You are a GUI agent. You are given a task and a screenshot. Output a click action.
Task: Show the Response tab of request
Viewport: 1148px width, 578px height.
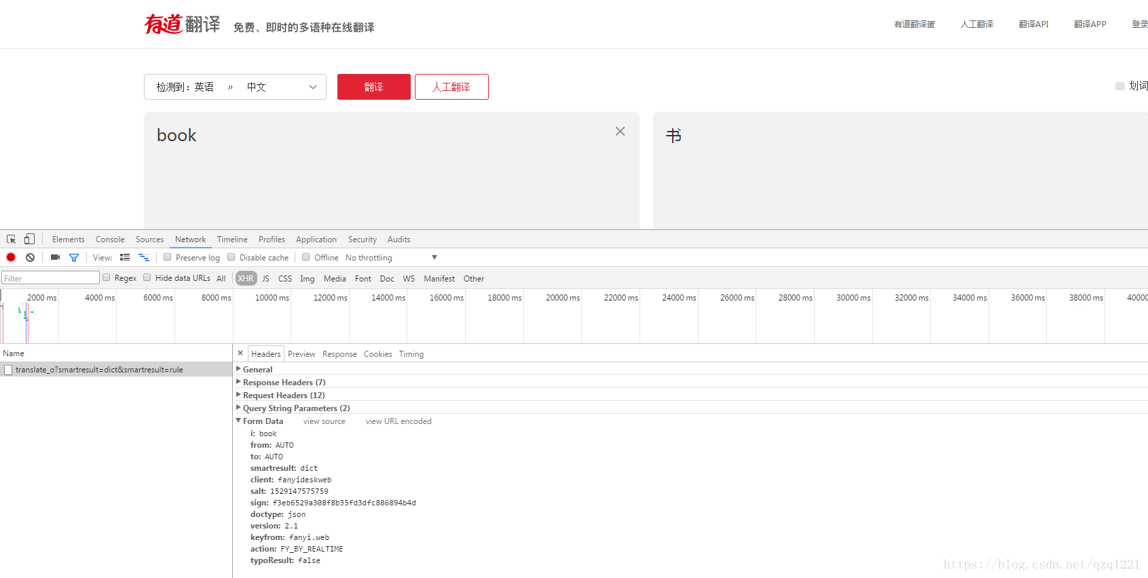tap(339, 354)
